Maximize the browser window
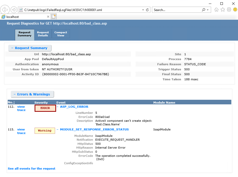The width and height of the screenshot is (238, 177). click(222, 4)
